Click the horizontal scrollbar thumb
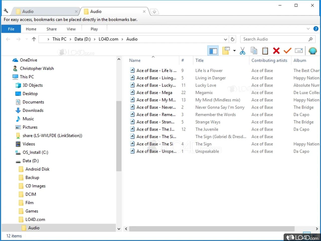321x241 pixels. (212, 229)
